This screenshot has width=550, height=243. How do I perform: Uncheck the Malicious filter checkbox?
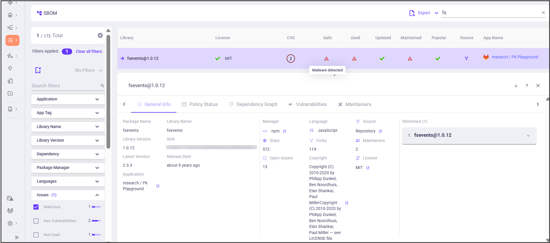36,207
